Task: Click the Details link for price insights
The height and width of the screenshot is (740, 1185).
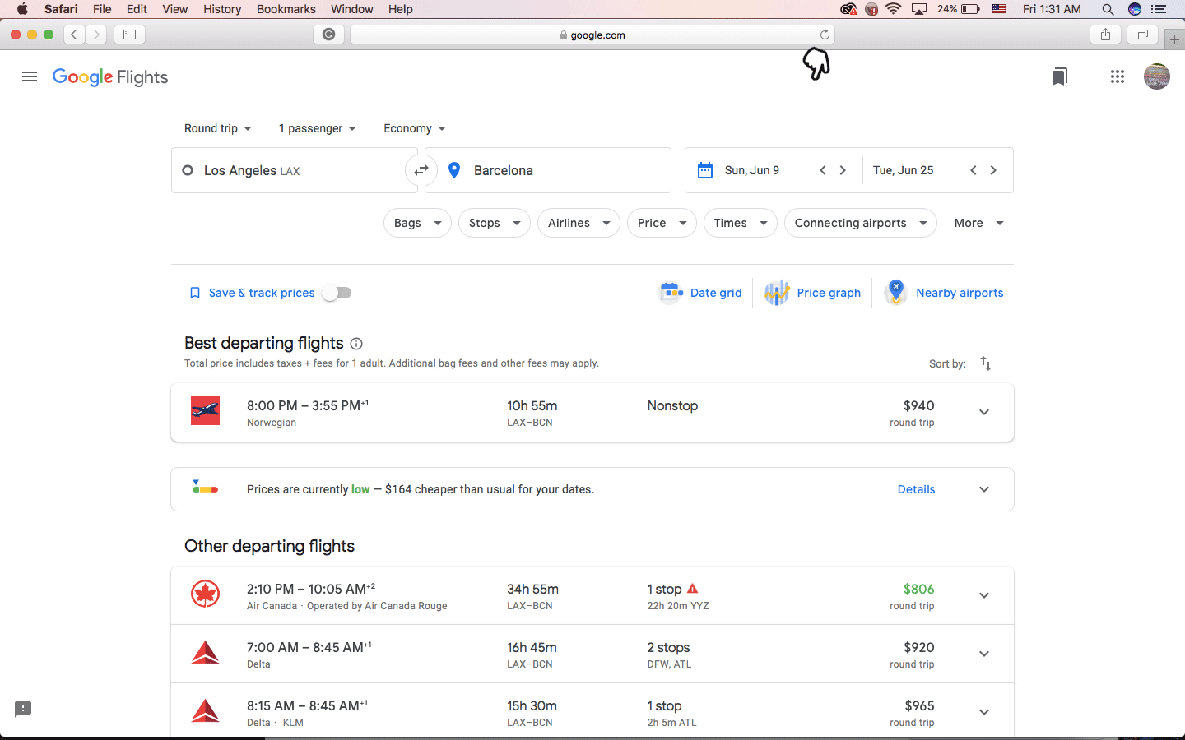Action: (x=916, y=489)
